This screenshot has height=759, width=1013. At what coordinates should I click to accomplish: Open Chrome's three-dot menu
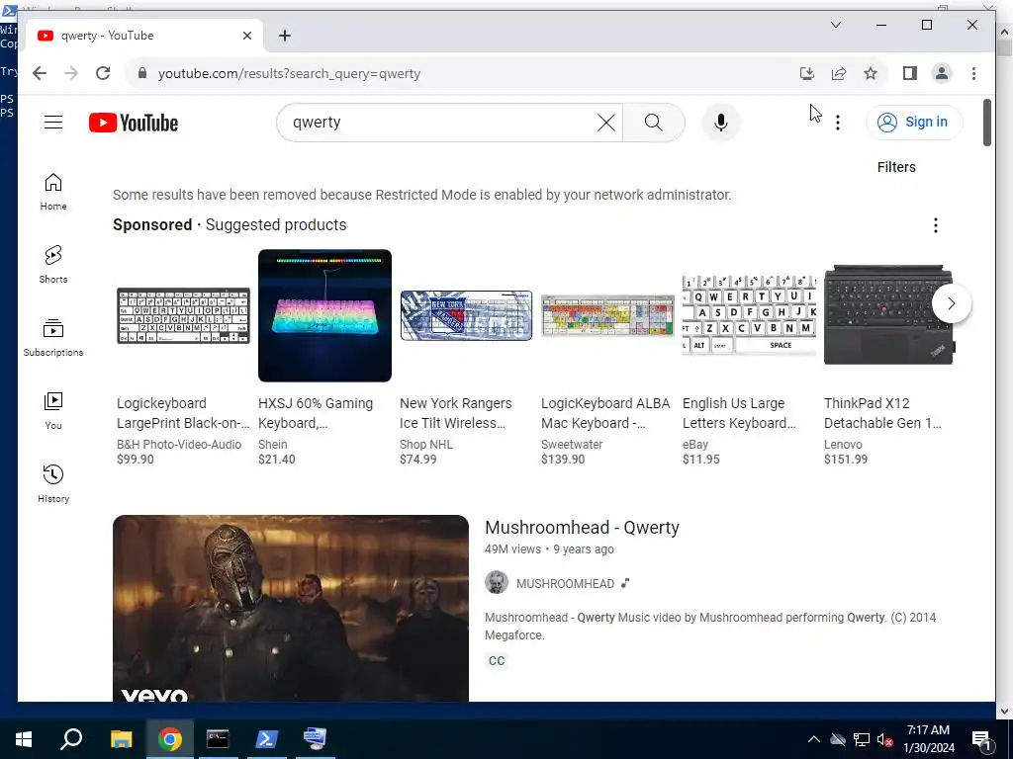(973, 73)
